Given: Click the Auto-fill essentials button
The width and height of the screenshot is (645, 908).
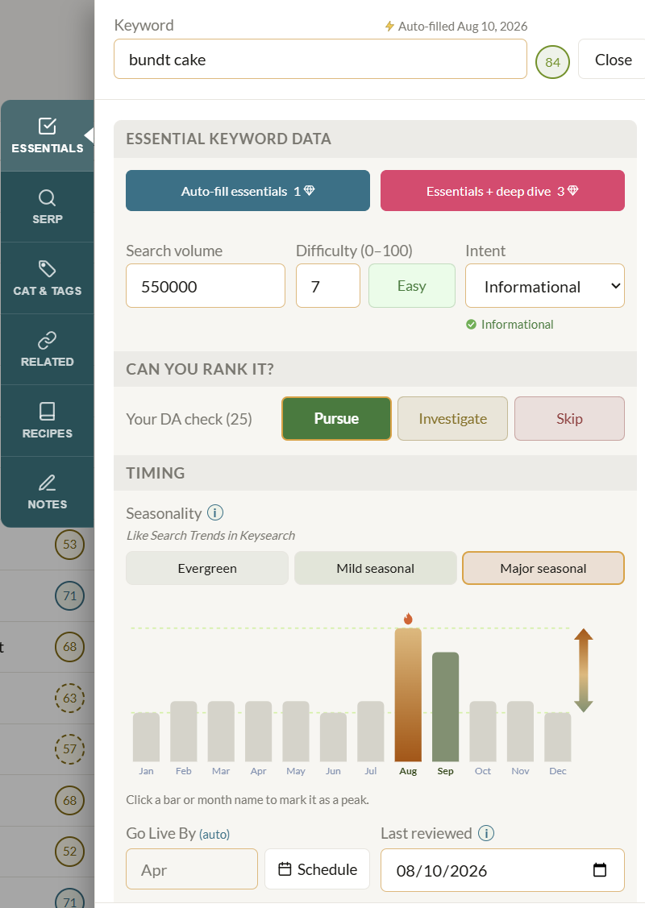Looking at the screenshot, I should click(248, 190).
